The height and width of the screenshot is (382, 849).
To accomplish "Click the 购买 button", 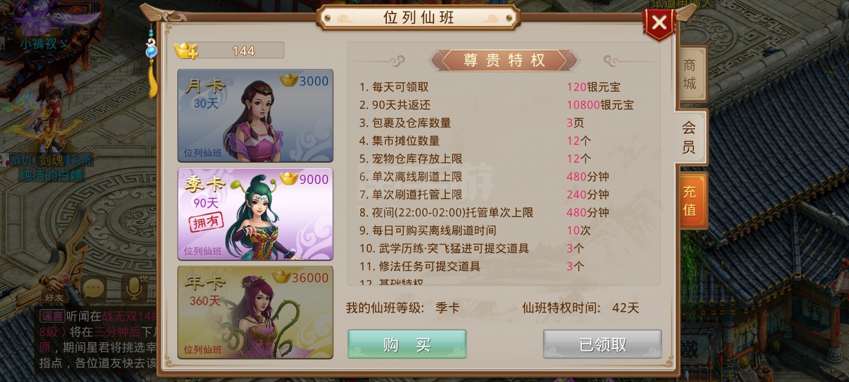I will (407, 344).
